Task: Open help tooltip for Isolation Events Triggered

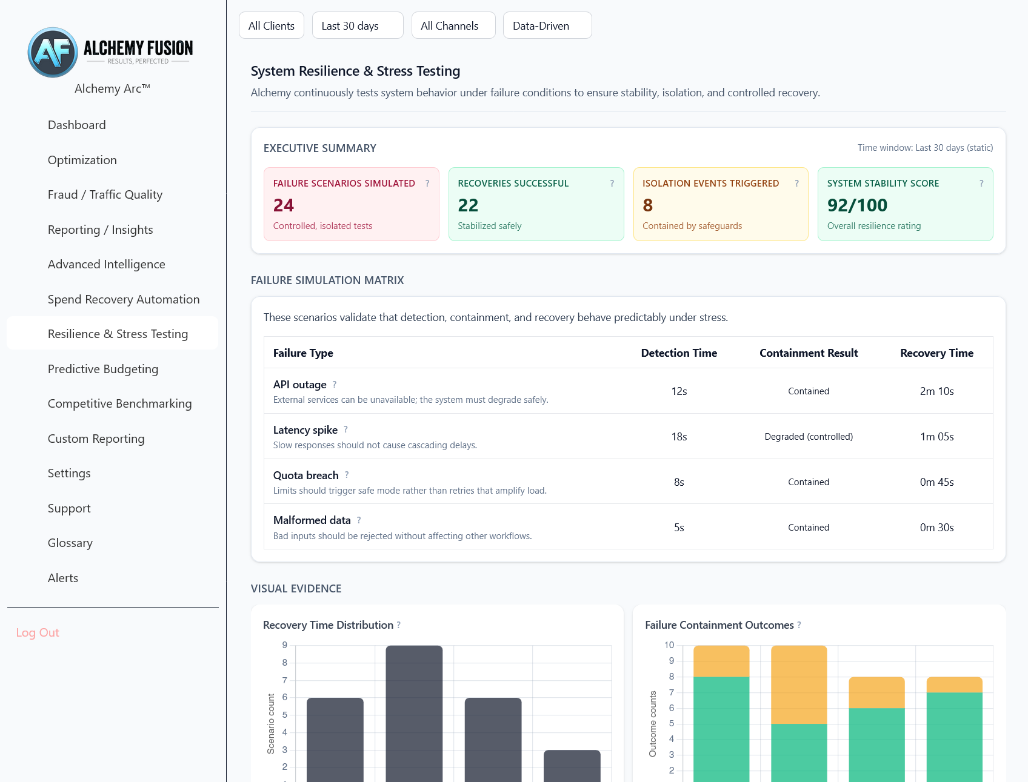Action: 796,184
